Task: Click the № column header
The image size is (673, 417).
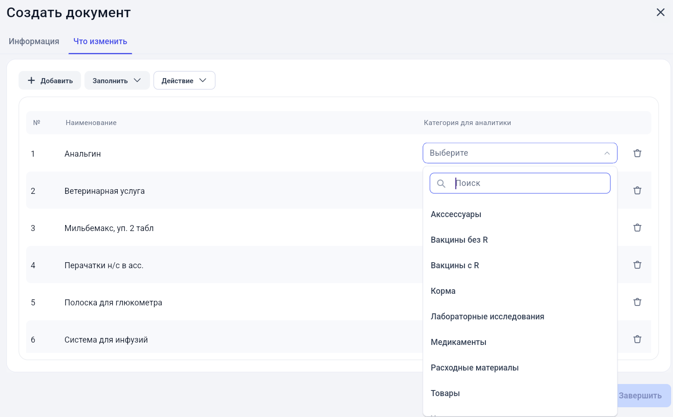Action: pyautogui.click(x=37, y=123)
